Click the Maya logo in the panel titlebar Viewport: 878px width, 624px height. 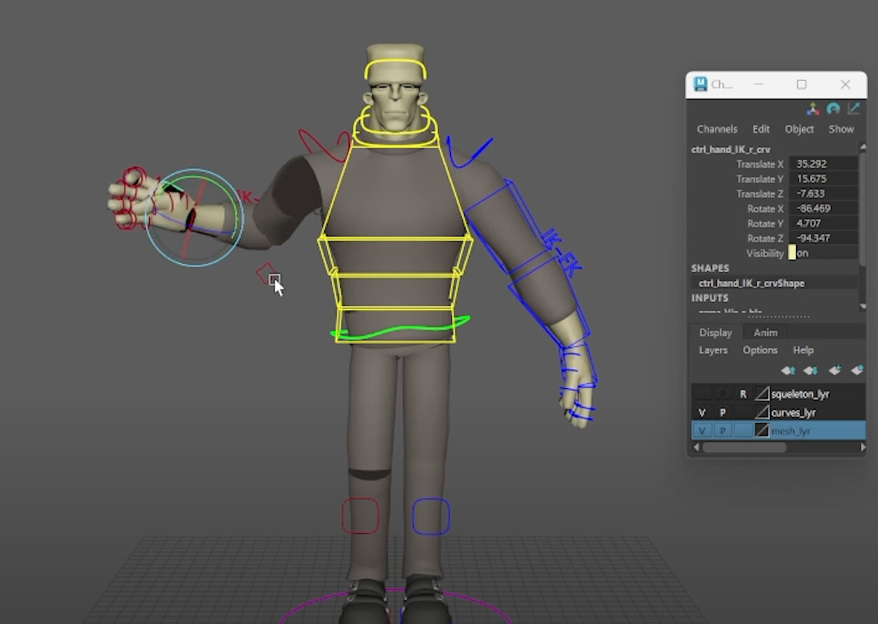702,84
